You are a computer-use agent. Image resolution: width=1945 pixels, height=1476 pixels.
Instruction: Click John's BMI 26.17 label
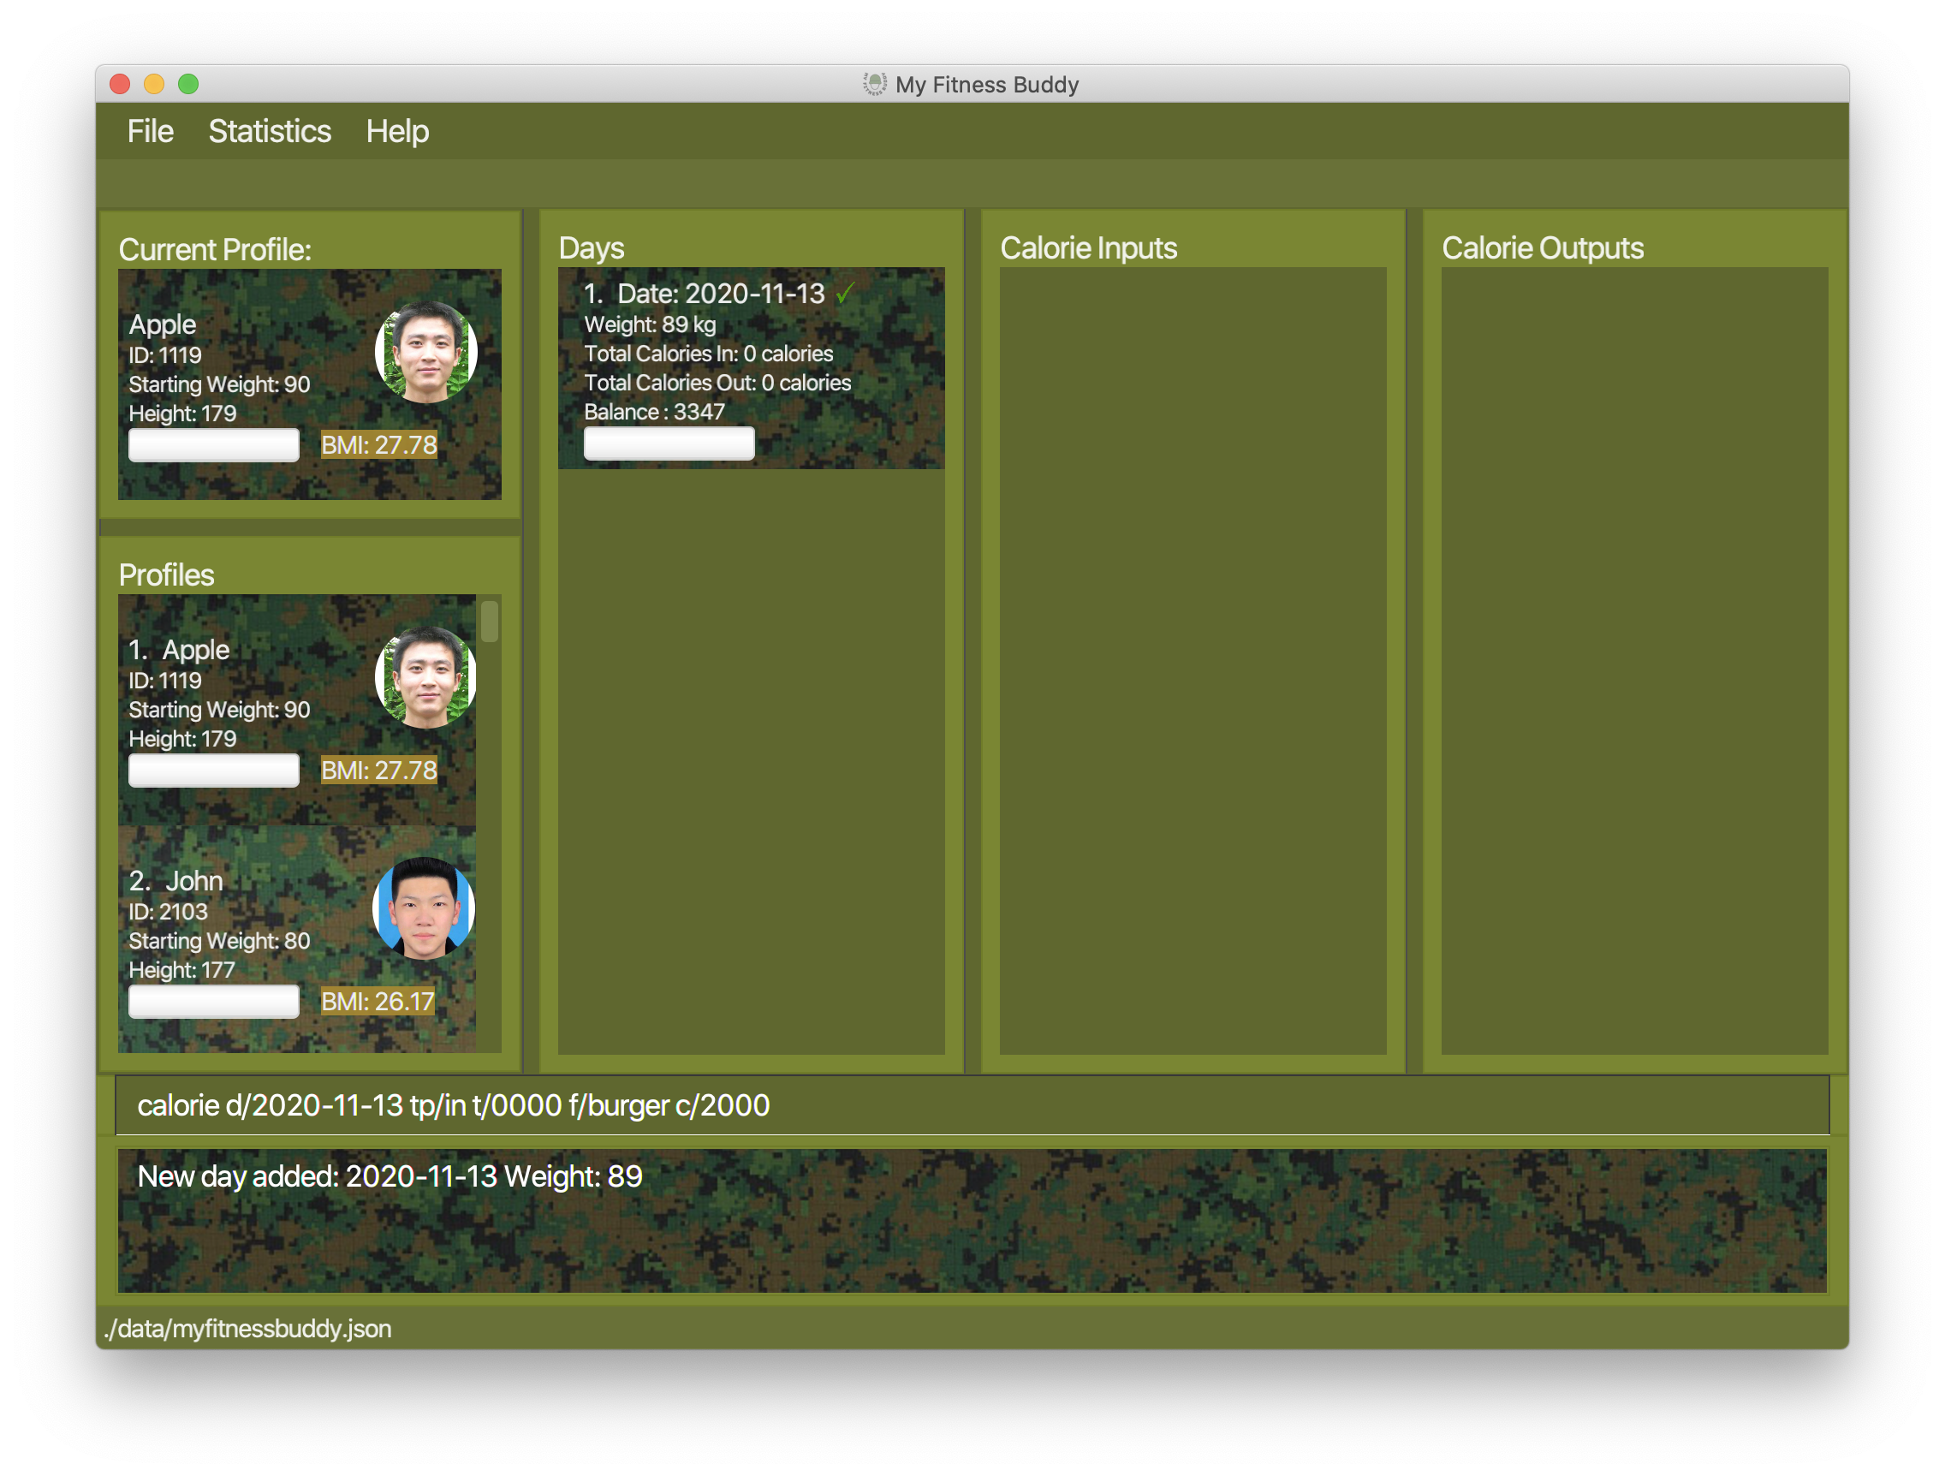[x=378, y=1001]
